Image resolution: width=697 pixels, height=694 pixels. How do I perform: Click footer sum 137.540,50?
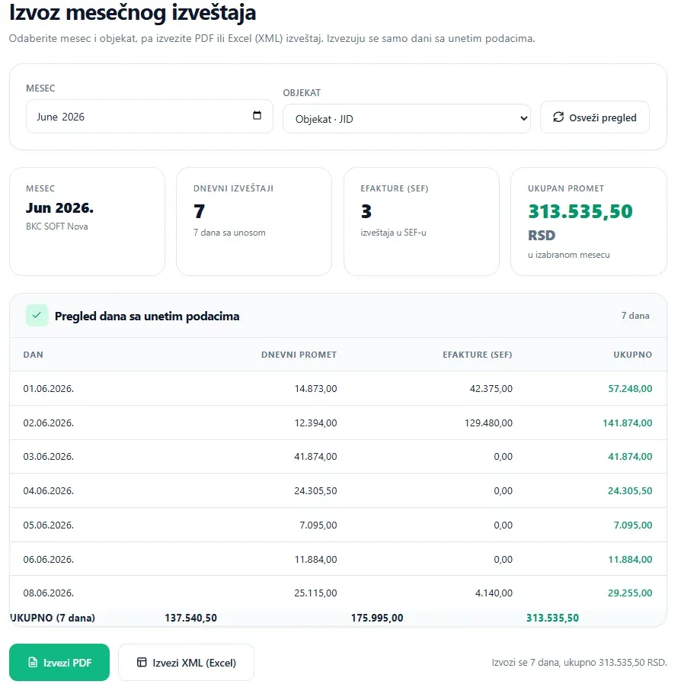pyautogui.click(x=190, y=618)
